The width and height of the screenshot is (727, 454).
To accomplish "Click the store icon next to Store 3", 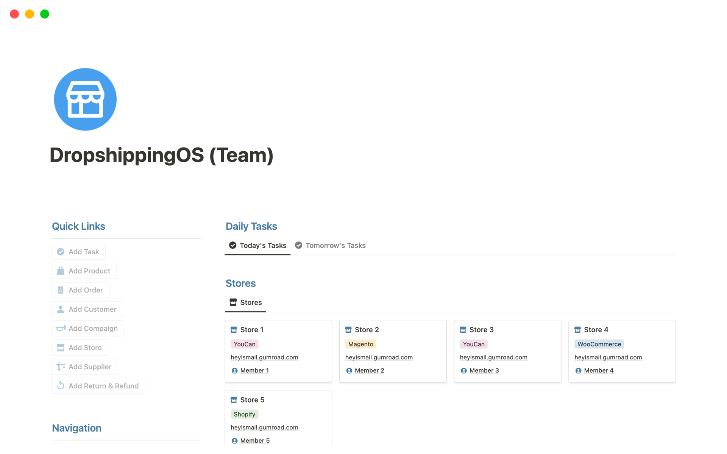I will (463, 330).
